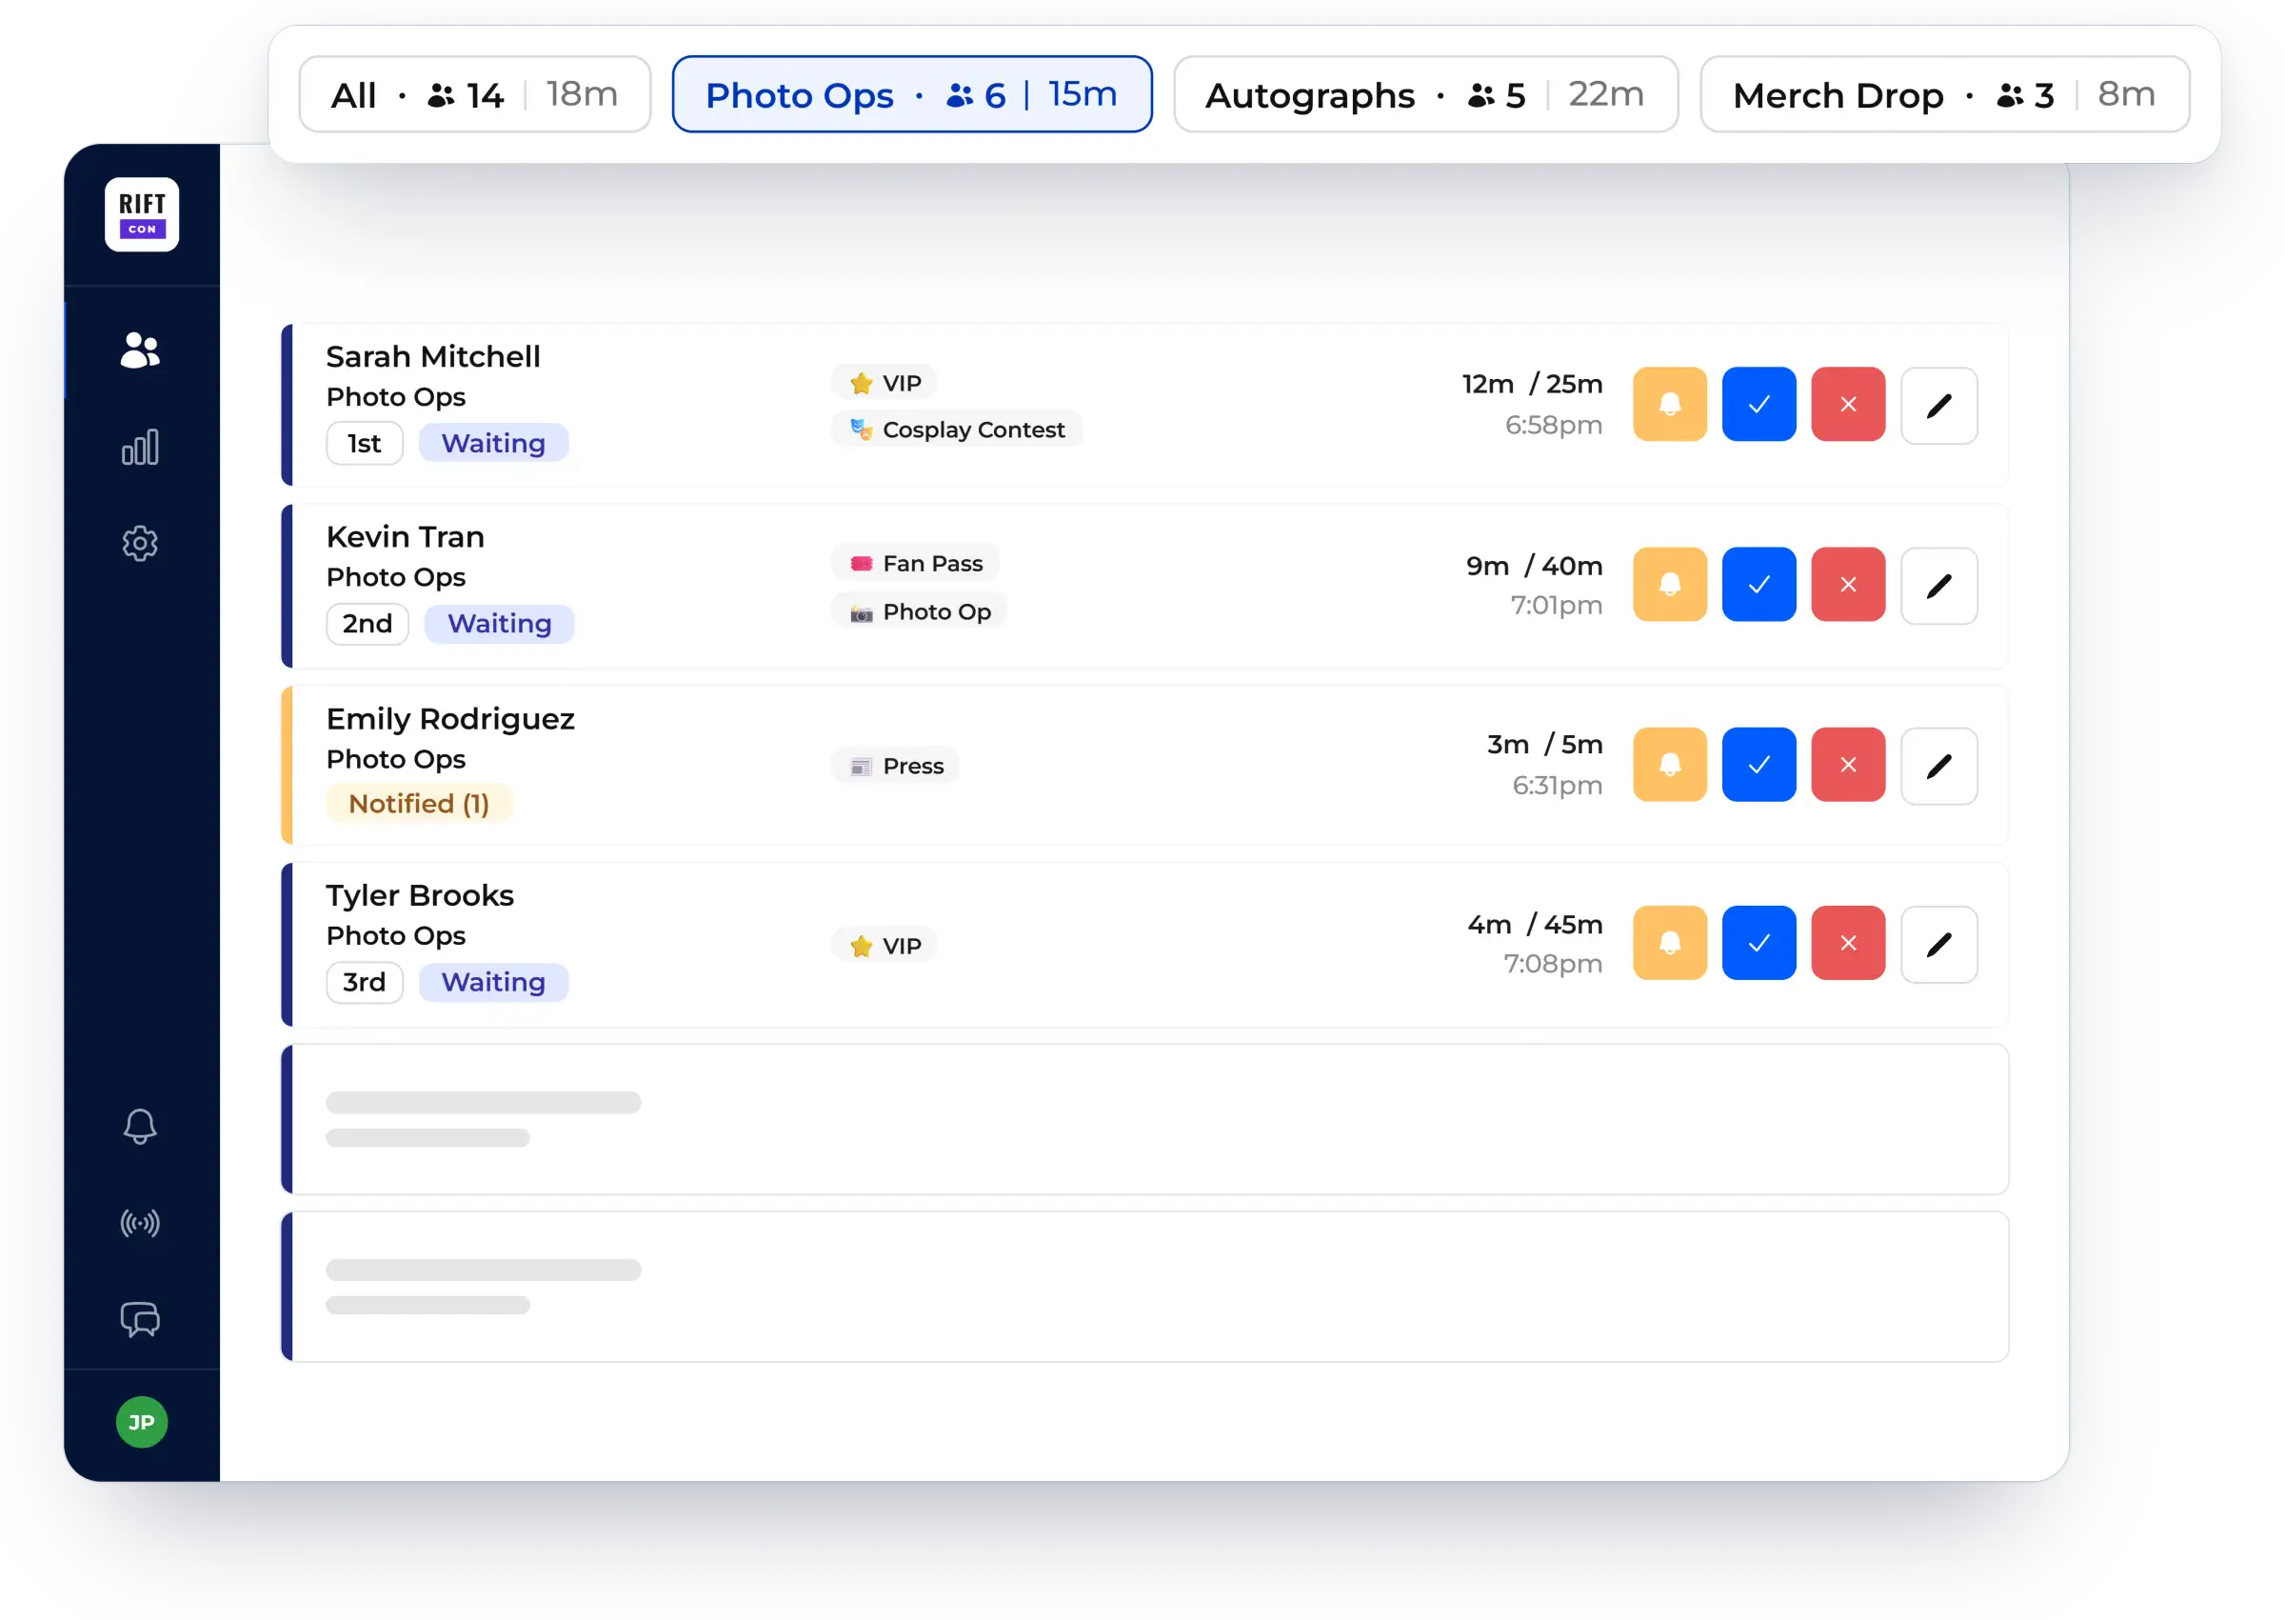Open the JP user avatar
The image size is (2285, 1620).
(142, 1422)
